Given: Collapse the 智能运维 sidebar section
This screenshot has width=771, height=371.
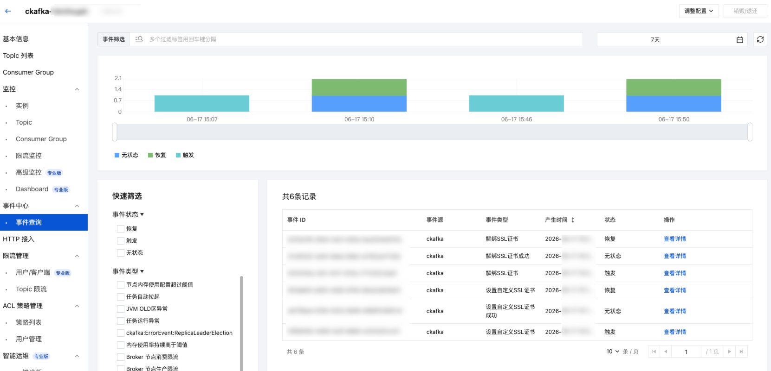Looking at the screenshot, I should (x=77, y=356).
